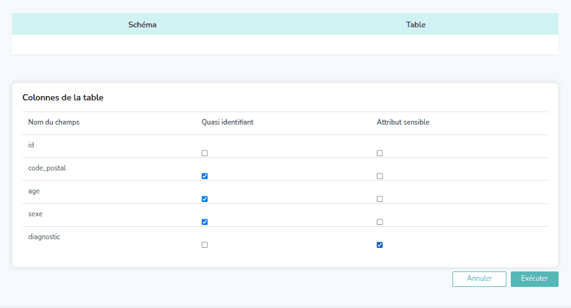Viewport: 571px width, 308px height.
Task: Click the Quasi identifiant column header
Action: point(228,122)
